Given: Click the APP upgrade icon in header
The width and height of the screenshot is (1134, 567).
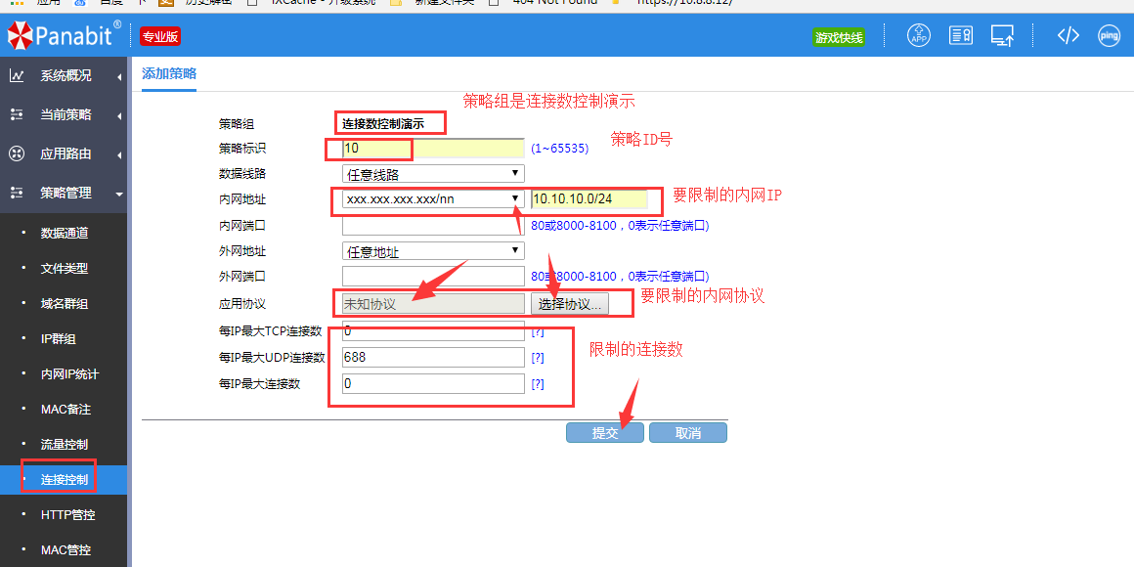Looking at the screenshot, I should (919, 36).
